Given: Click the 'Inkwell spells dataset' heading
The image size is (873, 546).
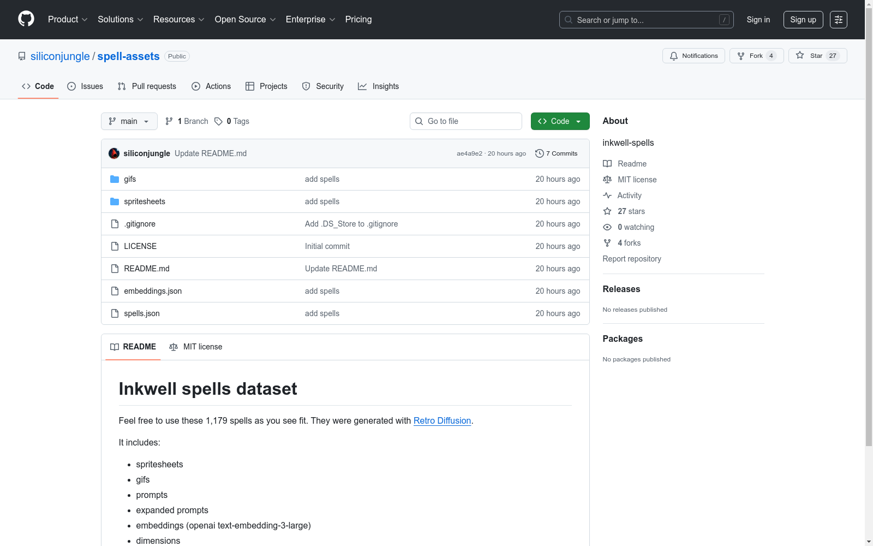Looking at the screenshot, I should pos(208,389).
